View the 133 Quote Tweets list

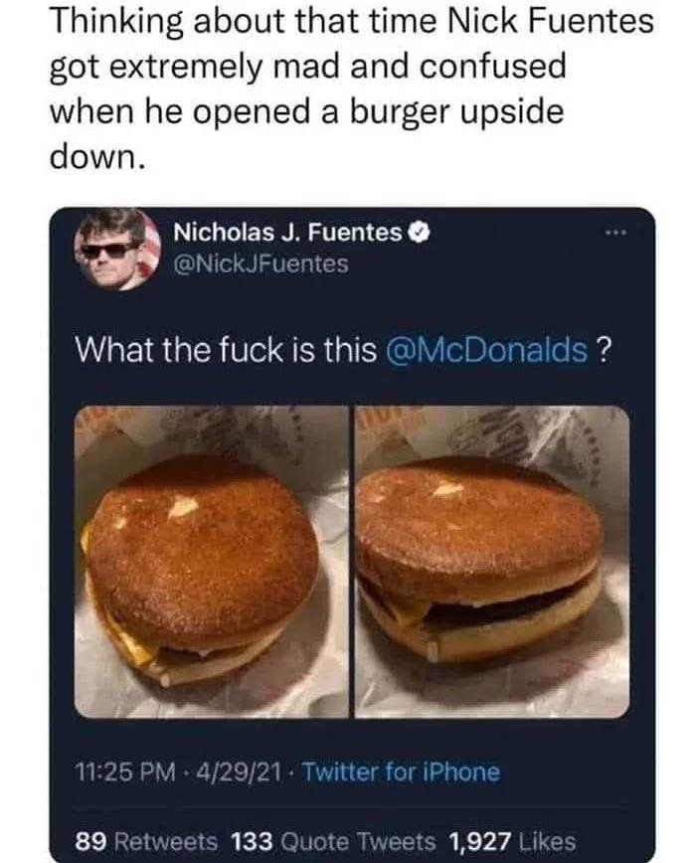coord(333,841)
